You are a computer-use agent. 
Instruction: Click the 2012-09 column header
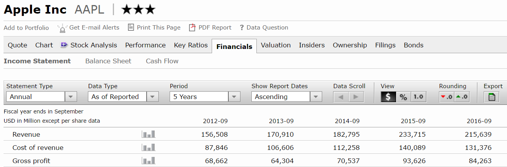tap(215, 121)
